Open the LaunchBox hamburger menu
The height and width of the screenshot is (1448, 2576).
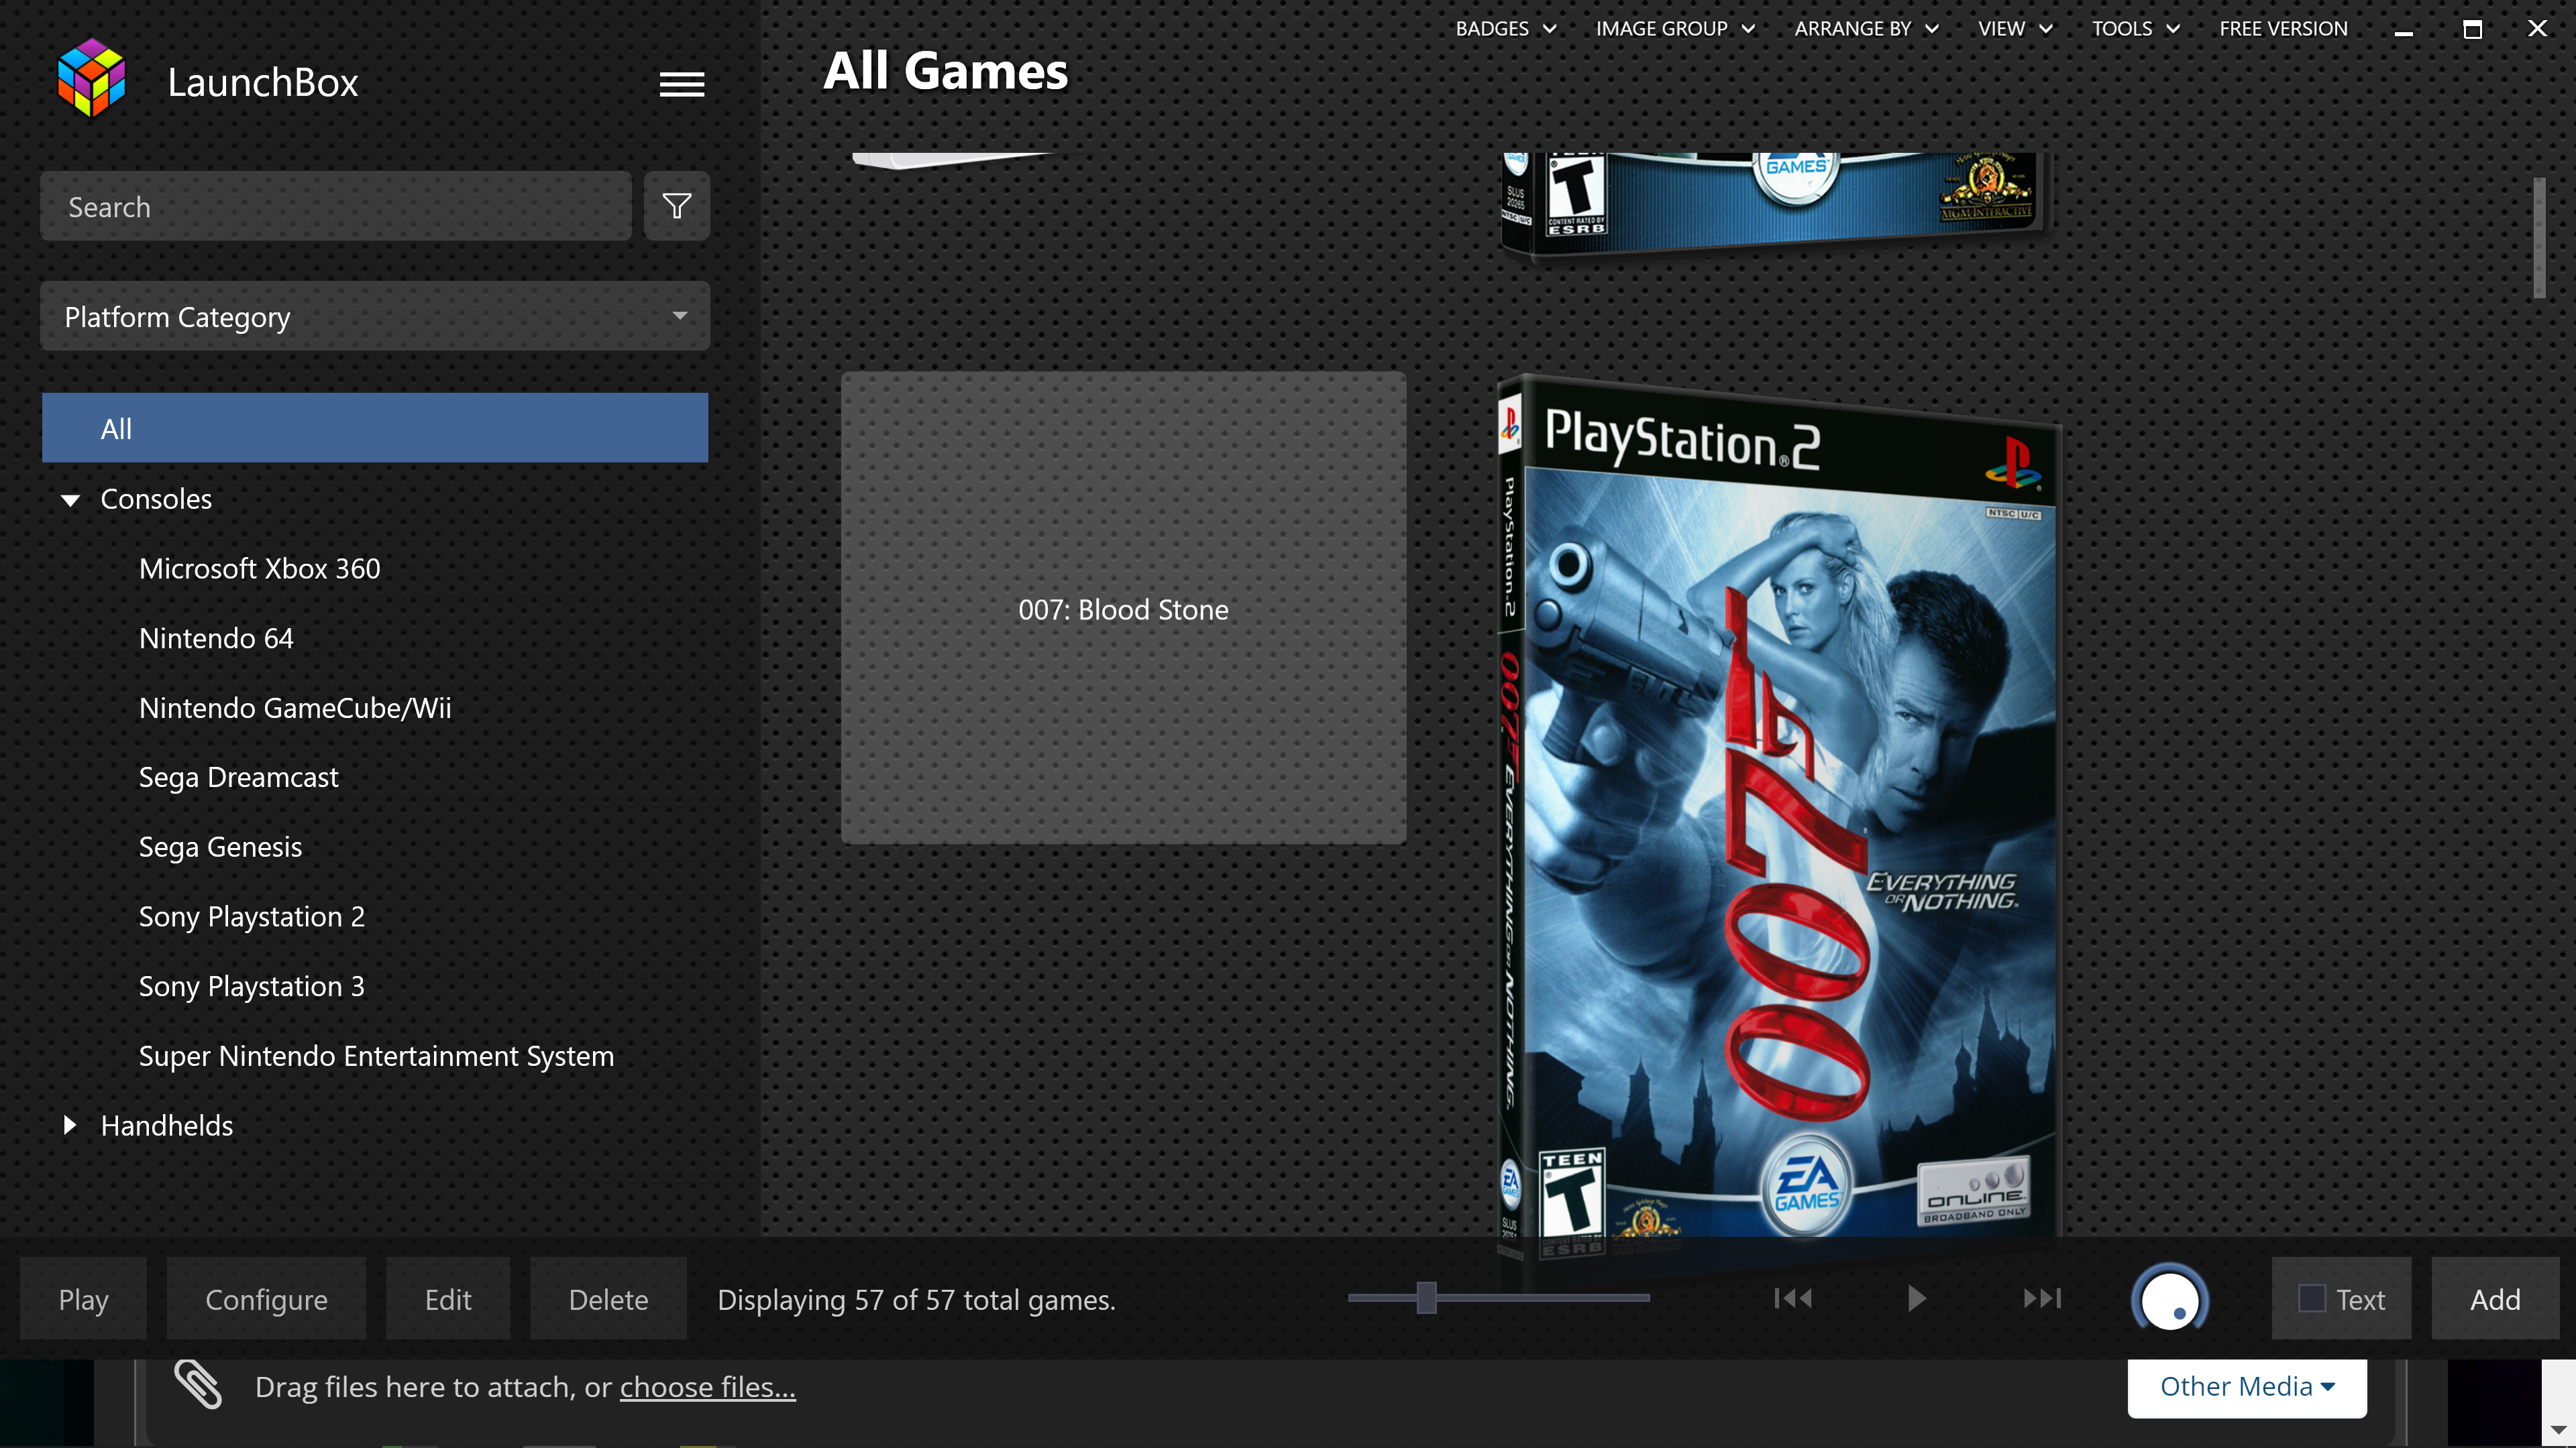[x=681, y=84]
